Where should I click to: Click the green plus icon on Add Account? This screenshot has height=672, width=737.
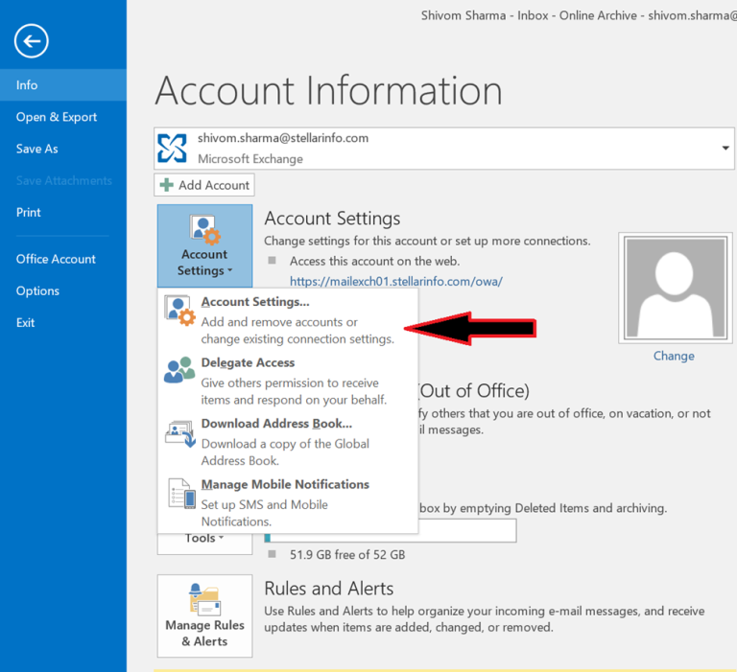tap(166, 185)
